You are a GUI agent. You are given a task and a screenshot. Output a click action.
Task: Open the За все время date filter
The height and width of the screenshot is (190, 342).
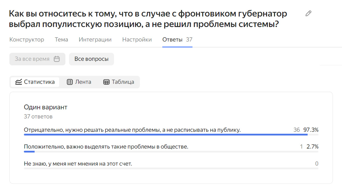pyautogui.click(x=37, y=59)
